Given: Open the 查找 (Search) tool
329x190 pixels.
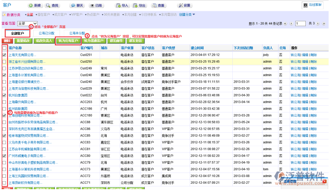Looking at the screenshot, I should (x=53, y=5).
